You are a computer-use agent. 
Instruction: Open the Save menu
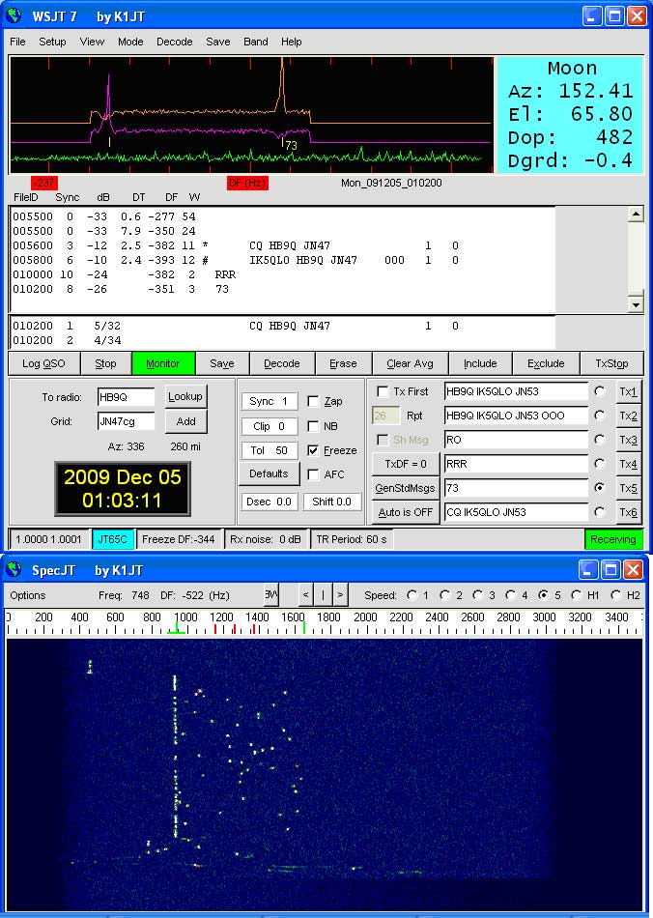(217, 42)
